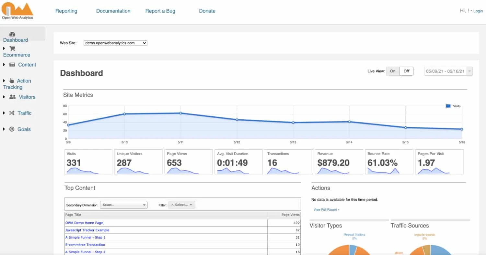The width and height of the screenshot is (486, 255).
Task: Select the Ecommerce shopping cart icon
Action: 12,48
